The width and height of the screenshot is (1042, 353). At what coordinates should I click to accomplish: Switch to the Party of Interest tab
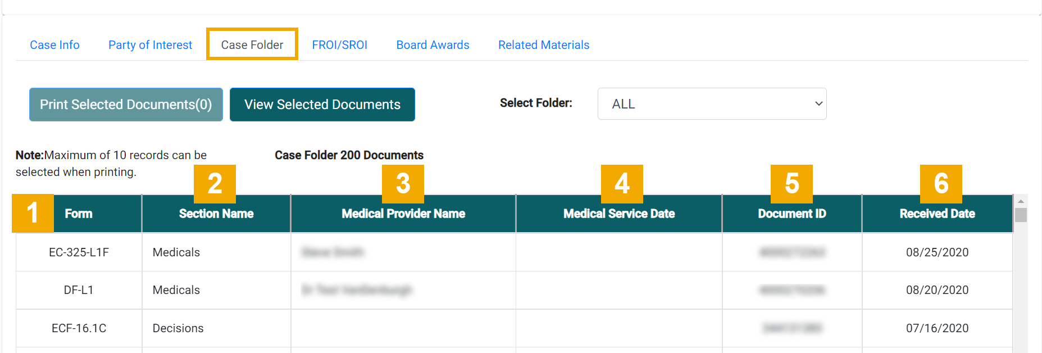coord(150,45)
